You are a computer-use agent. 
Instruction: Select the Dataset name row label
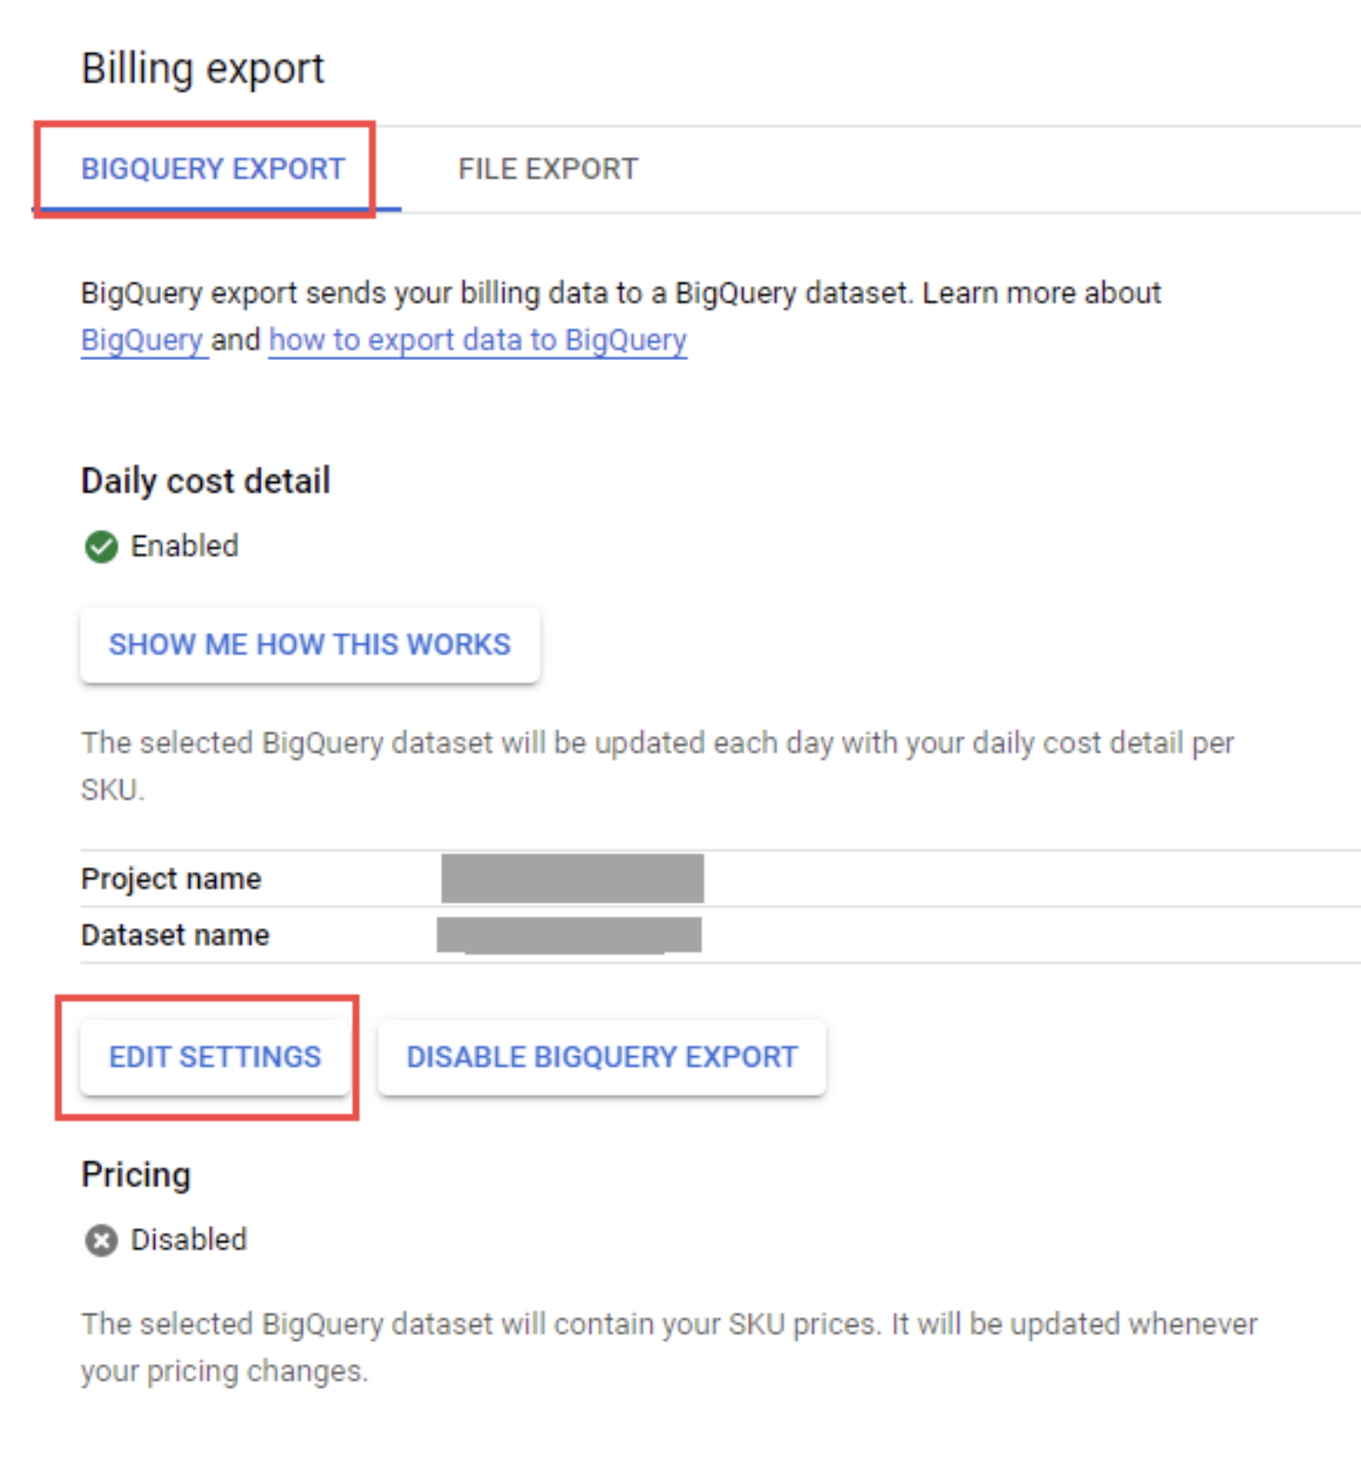(x=175, y=935)
